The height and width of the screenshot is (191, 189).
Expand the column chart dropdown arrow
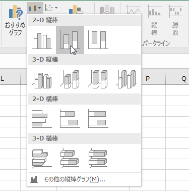39,8
